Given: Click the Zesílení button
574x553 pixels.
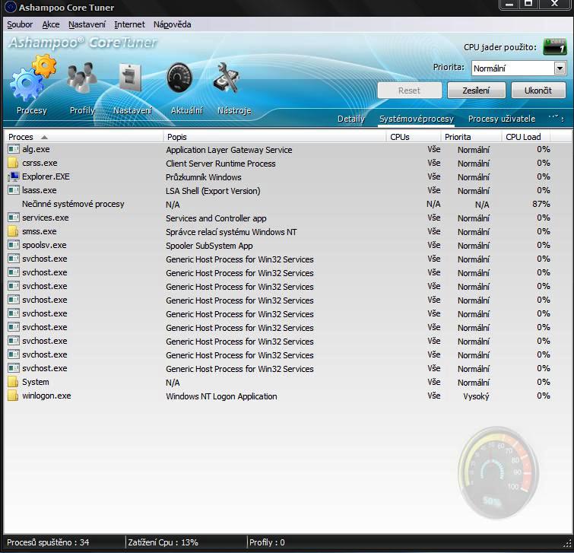Looking at the screenshot, I should pos(476,90).
